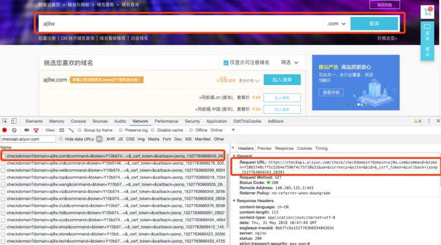Select the checkdomain aj9w.xyz request row
Viewport: 441px width, 245px height.
113,220
